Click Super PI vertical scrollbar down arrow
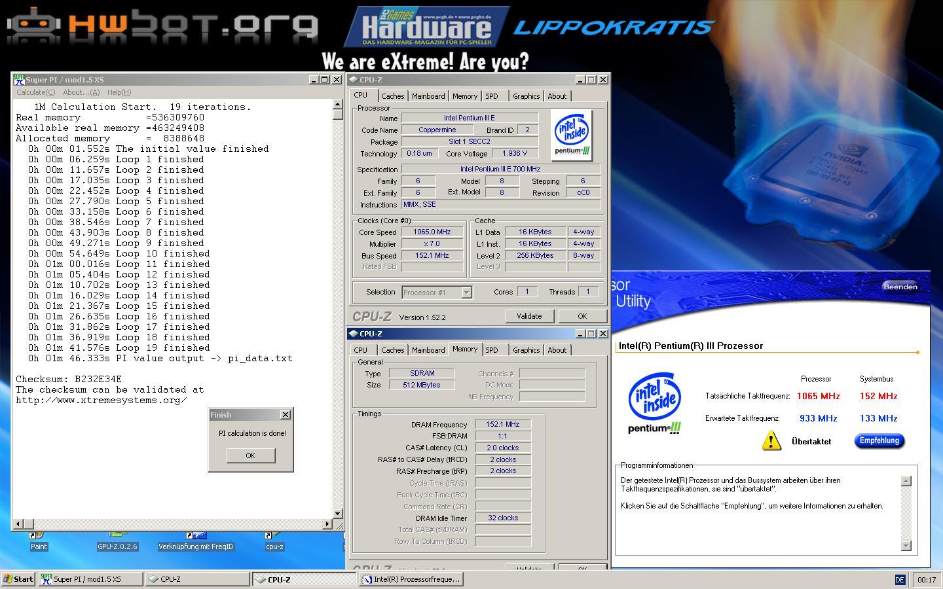943x589 pixels. pyautogui.click(x=338, y=514)
